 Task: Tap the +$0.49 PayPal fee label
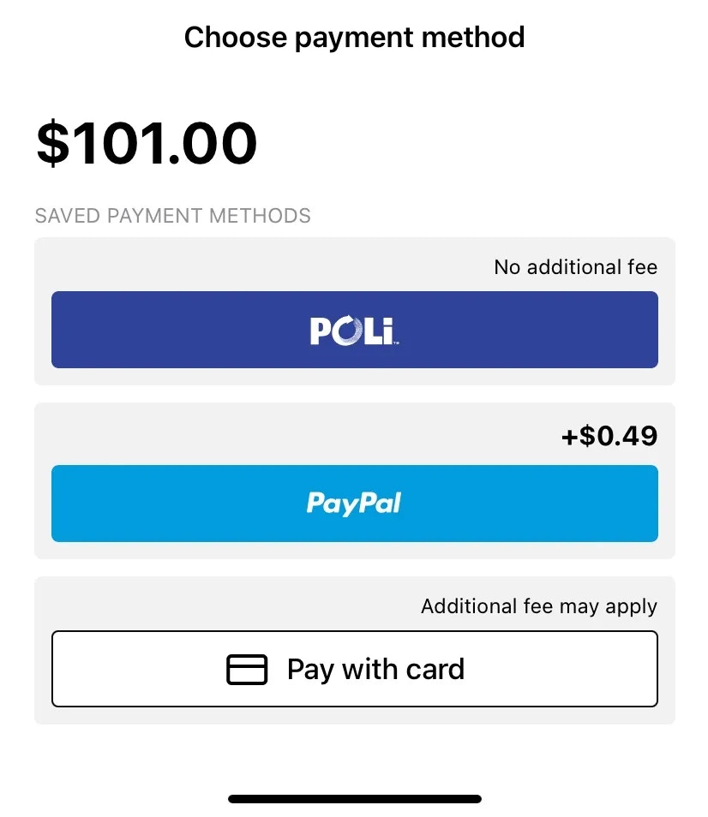pos(609,436)
